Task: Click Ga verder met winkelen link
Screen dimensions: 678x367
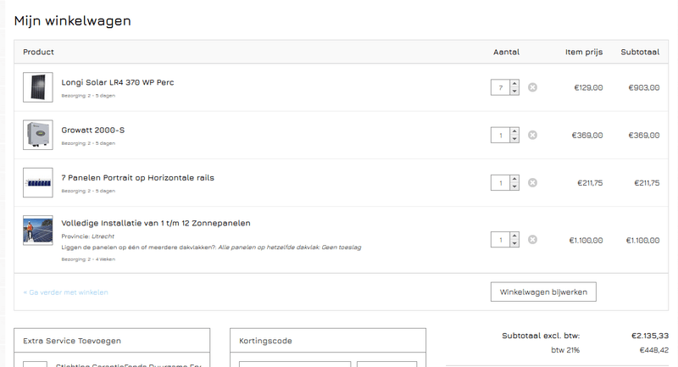Action: tap(66, 292)
